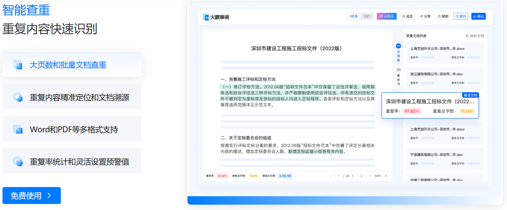Switch to 1对1 comparison mode

367,16
